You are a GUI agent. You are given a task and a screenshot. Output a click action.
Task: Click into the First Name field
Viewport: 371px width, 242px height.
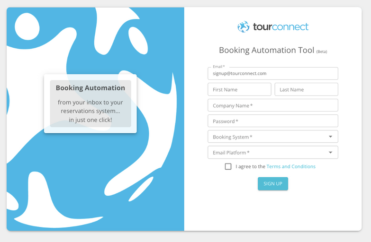click(239, 89)
